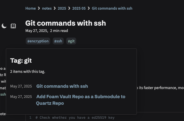Click the chevron after the 2025 breadcrumb
Viewport: 184px width, 121px height.
coord(69,8)
